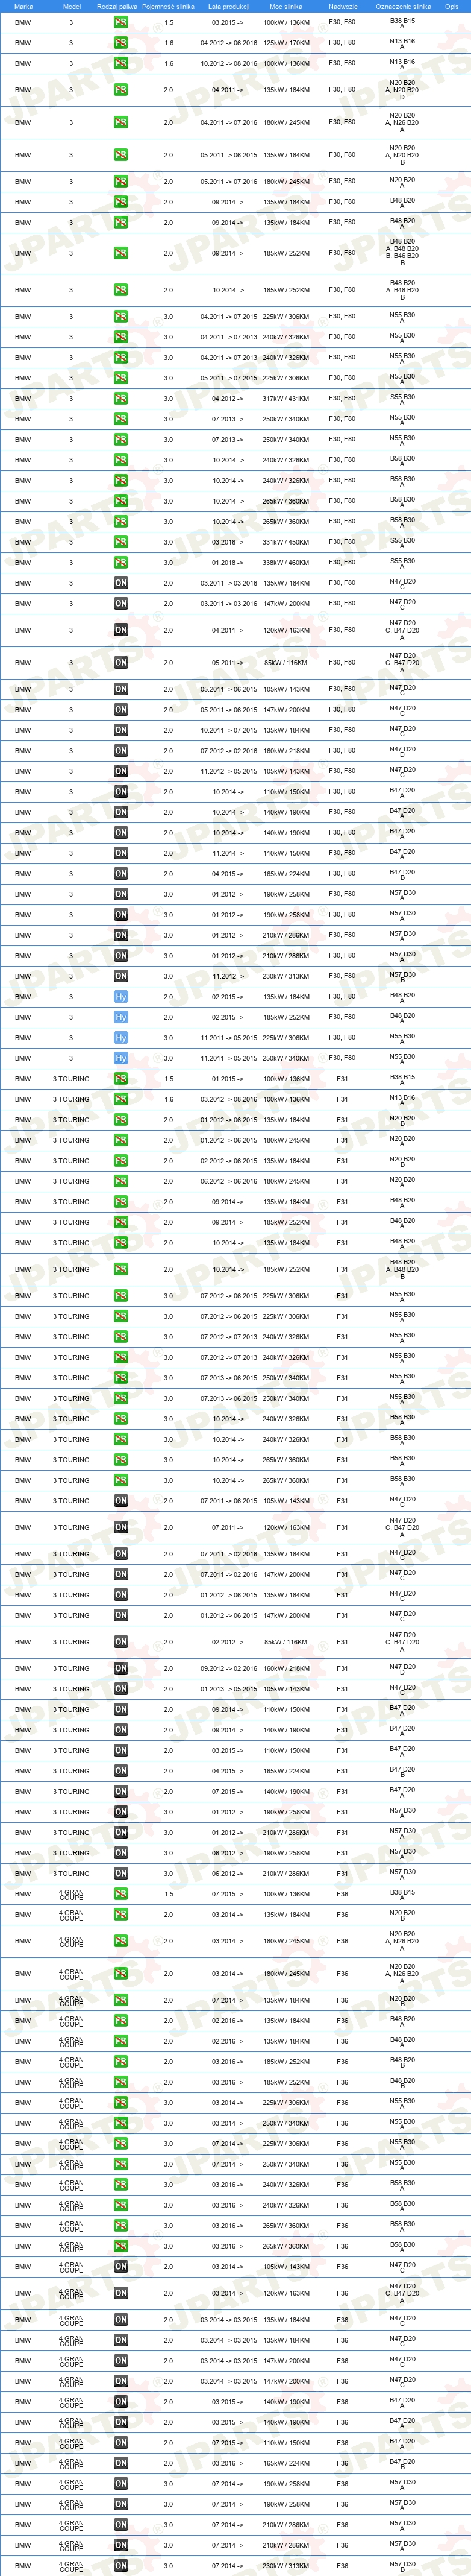
Task: Select petrol icon in the 338kW / 460KM row
Action: click(x=120, y=563)
